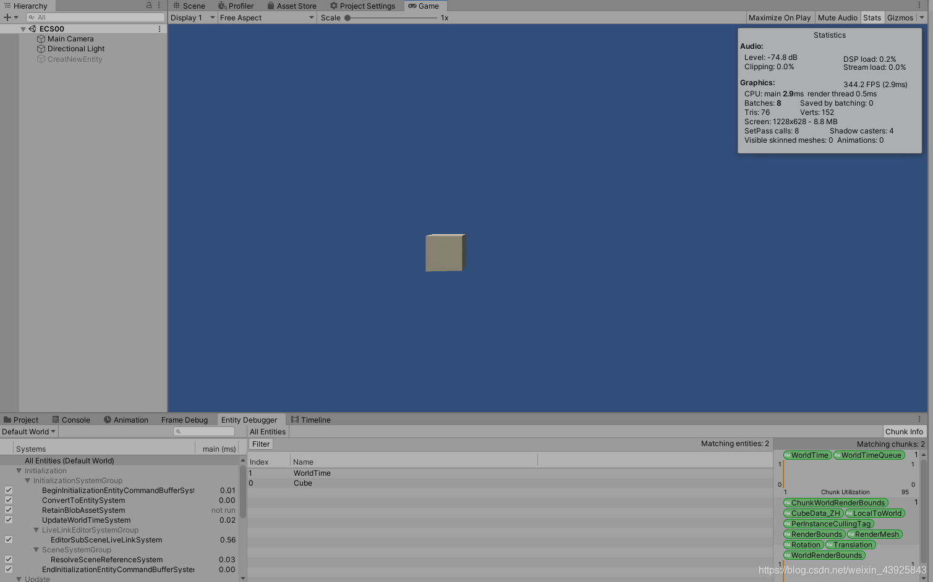
Task: Click the Game view Scale slider
Action: pyautogui.click(x=349, y=17)
